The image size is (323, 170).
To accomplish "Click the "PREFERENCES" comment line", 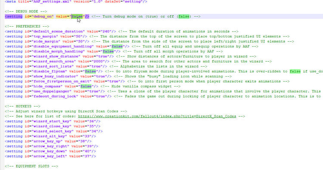I will pyautogui.click(x=27, y=26).
